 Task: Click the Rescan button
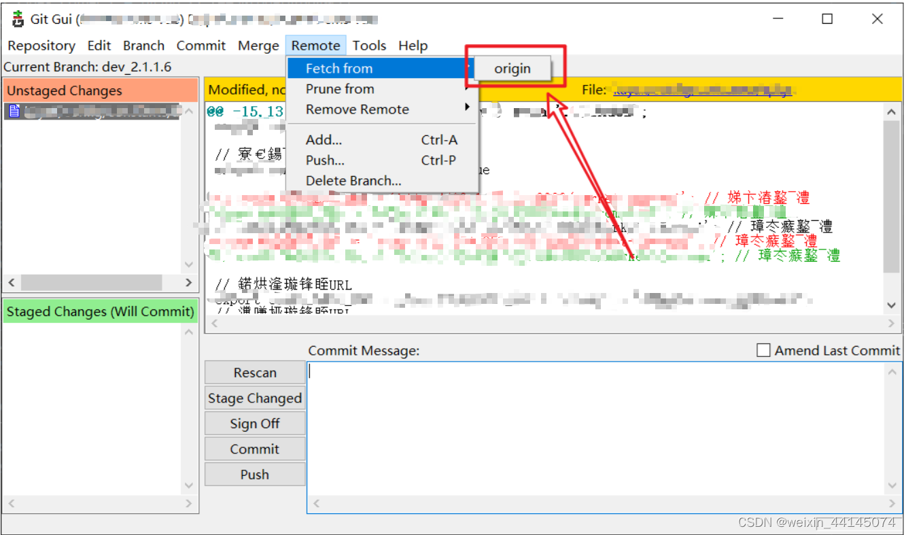(254, 373)
